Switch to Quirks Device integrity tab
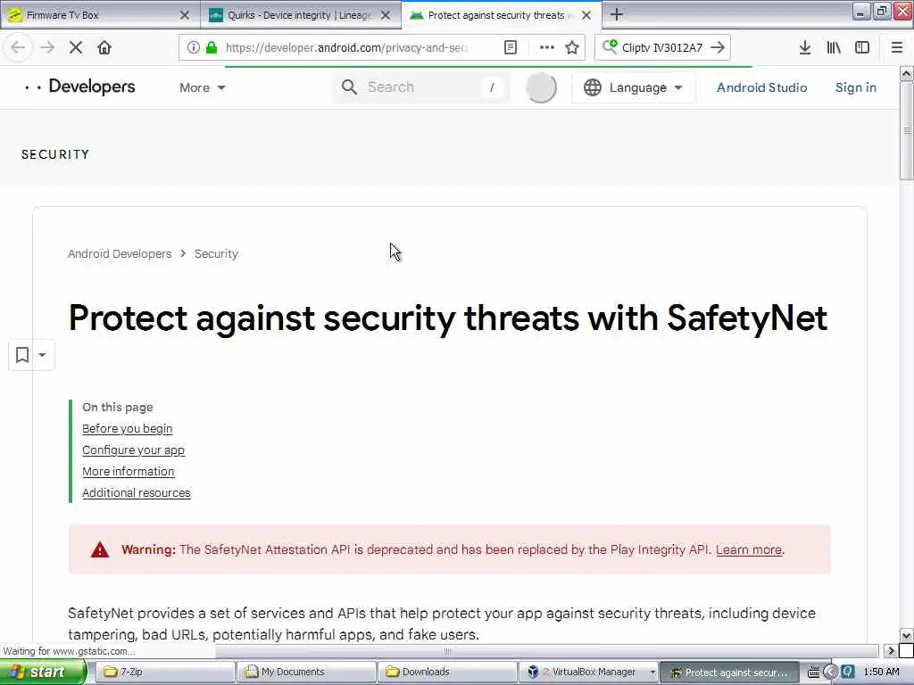 pyautogui.click(x=301, y=15)
